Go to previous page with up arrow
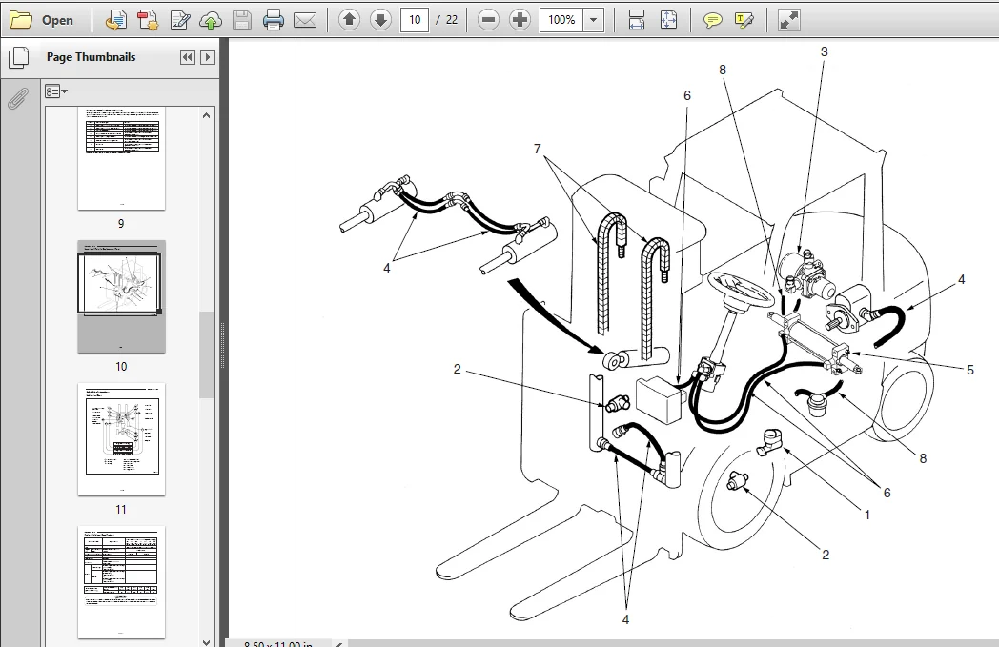999x647 pixels. coord(349,20)
